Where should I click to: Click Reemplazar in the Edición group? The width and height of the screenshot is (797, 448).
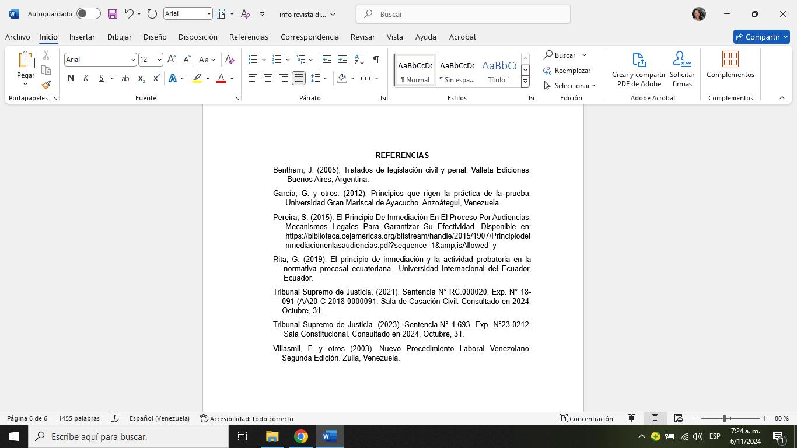pyautogui.click(x=567, y=71)
